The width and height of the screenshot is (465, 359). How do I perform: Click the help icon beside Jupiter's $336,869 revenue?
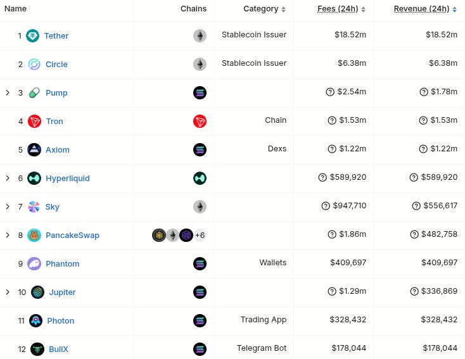coord(414,291)
